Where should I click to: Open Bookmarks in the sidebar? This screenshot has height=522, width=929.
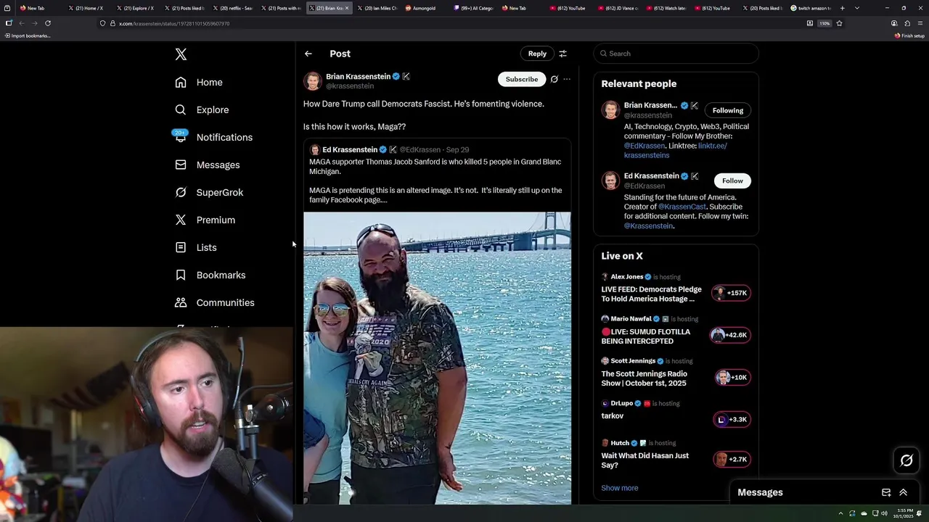[x=210, y=275]
